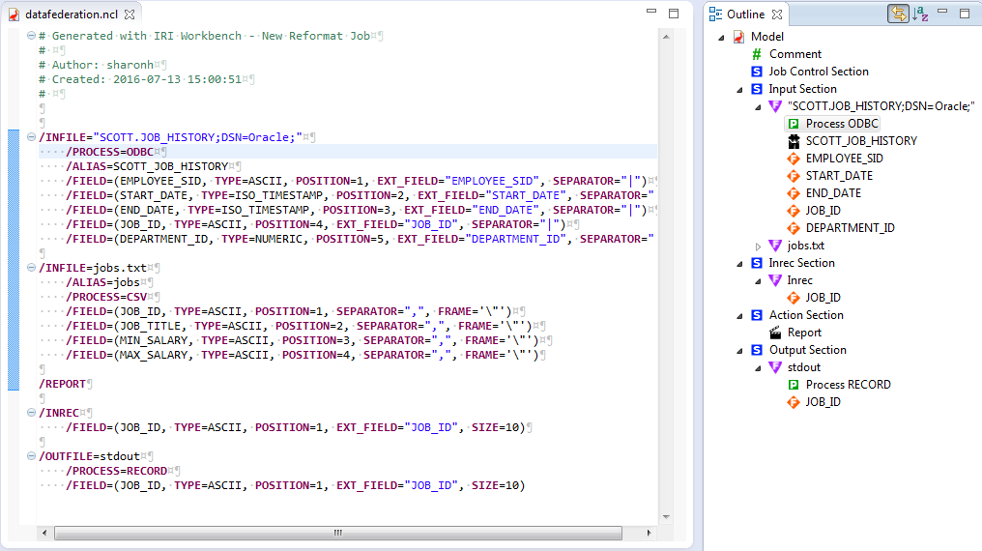The width and height of the screenshot is (982, 551).
Task: Click the SCOTT.JOB_HISTORY infile funnel icon
Action: [x=775, y=106]
